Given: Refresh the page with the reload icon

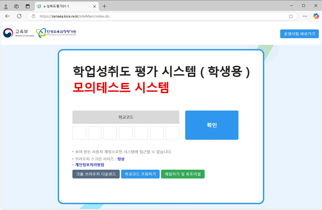Looking at the screenshot, I should 19,16.
